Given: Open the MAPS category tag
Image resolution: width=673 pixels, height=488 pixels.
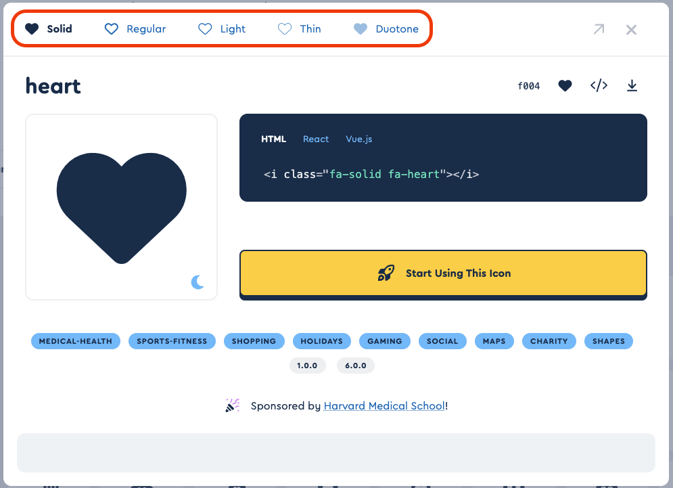Looking at the screenshot, I should (x=494, y=341).
